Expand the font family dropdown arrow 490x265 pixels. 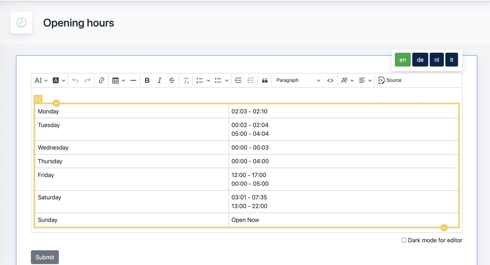coord(352,81)
